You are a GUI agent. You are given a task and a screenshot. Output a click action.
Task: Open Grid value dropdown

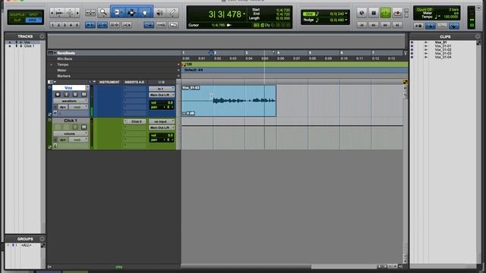pyautogui.click(x=346, y=14)
